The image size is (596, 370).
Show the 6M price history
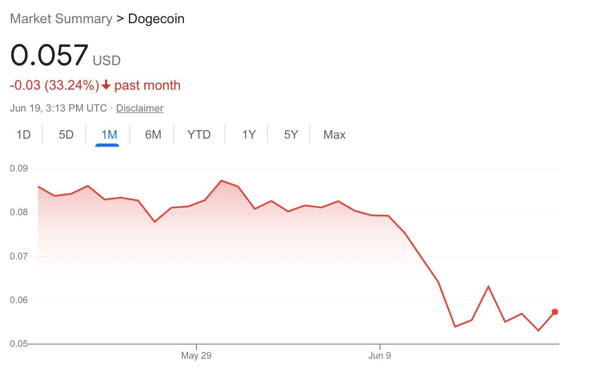click(x=153, y=135)
